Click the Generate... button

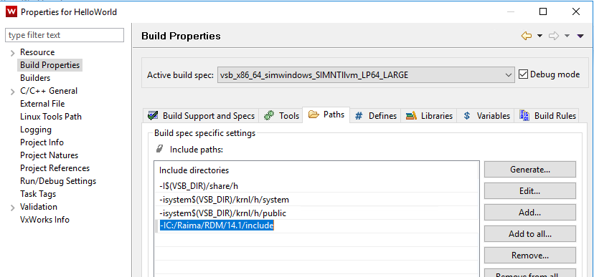530,170
